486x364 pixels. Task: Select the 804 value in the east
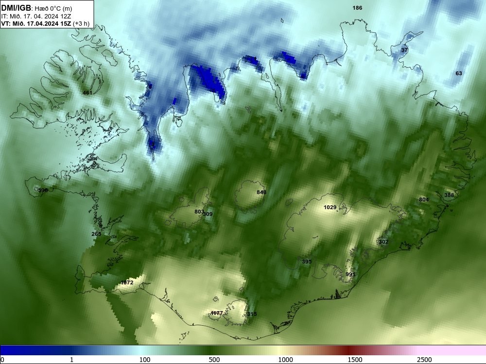(424, 199)
